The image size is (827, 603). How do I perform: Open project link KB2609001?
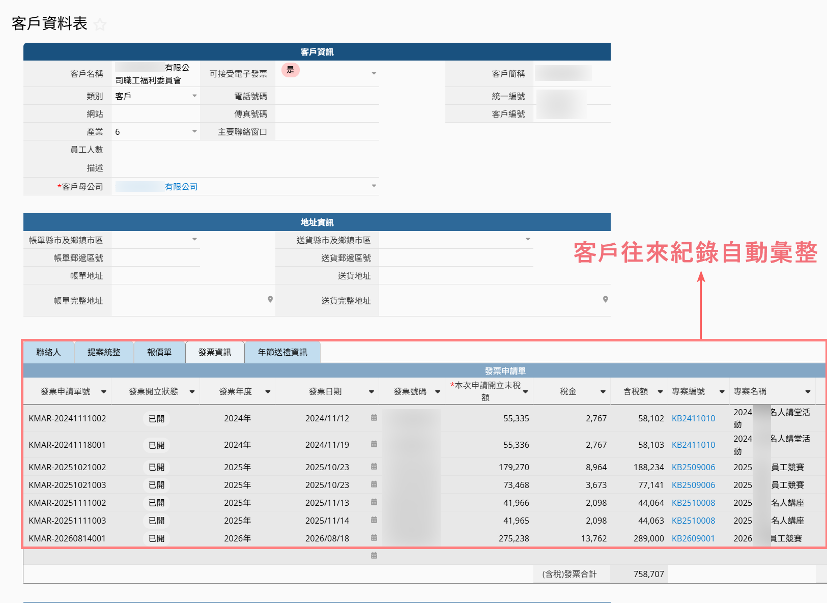(693, 538)
